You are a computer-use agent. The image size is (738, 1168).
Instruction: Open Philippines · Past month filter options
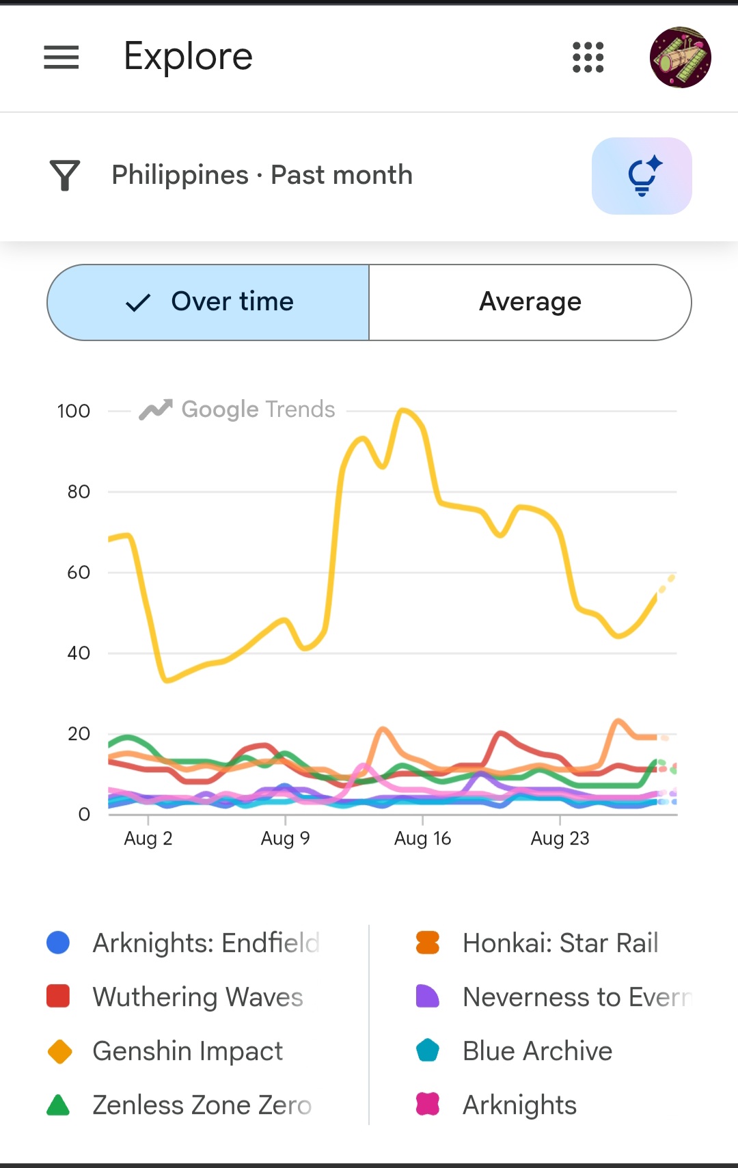[x=262, y=175]
